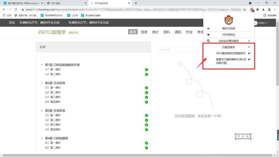Collapse the 匹配的脚本 section
This screenshot has height=157, width=279.
click(x=249, y=47)
